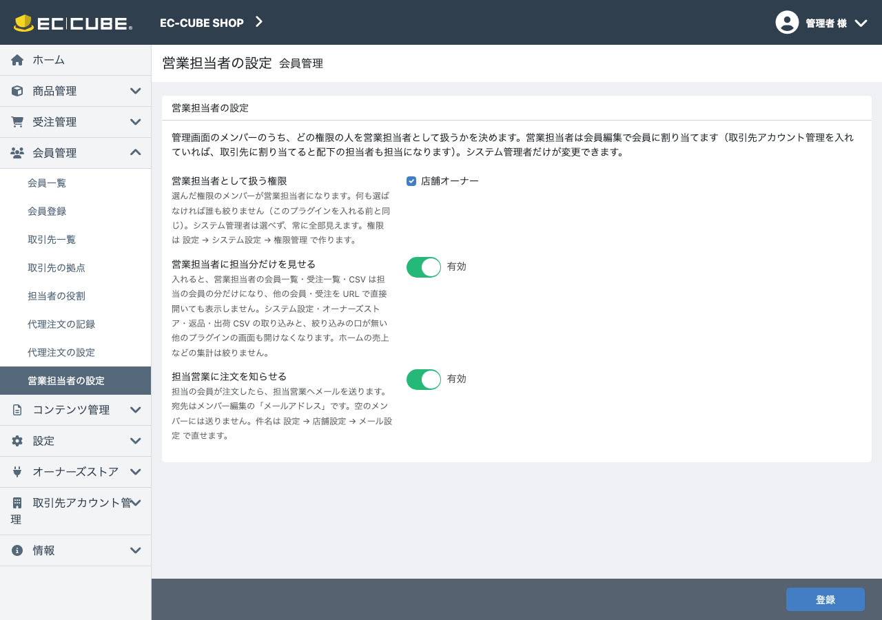The width and height of the screenshot is (882, 620).
Task: Click the gear icon beside 設定
Action: [x=17, y=441]
